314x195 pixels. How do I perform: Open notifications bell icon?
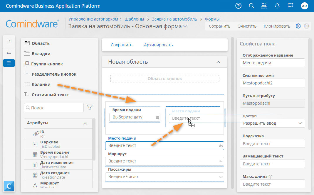click(277, 6)
